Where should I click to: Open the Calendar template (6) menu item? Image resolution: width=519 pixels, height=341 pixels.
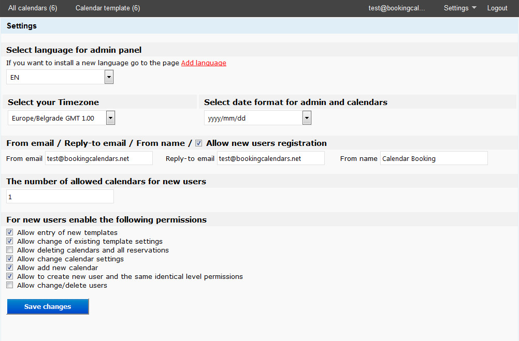pos(108,8)
